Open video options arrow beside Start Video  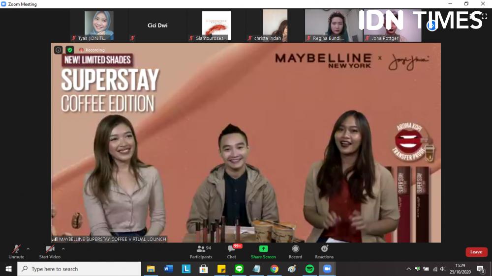[x=63, y=249]
